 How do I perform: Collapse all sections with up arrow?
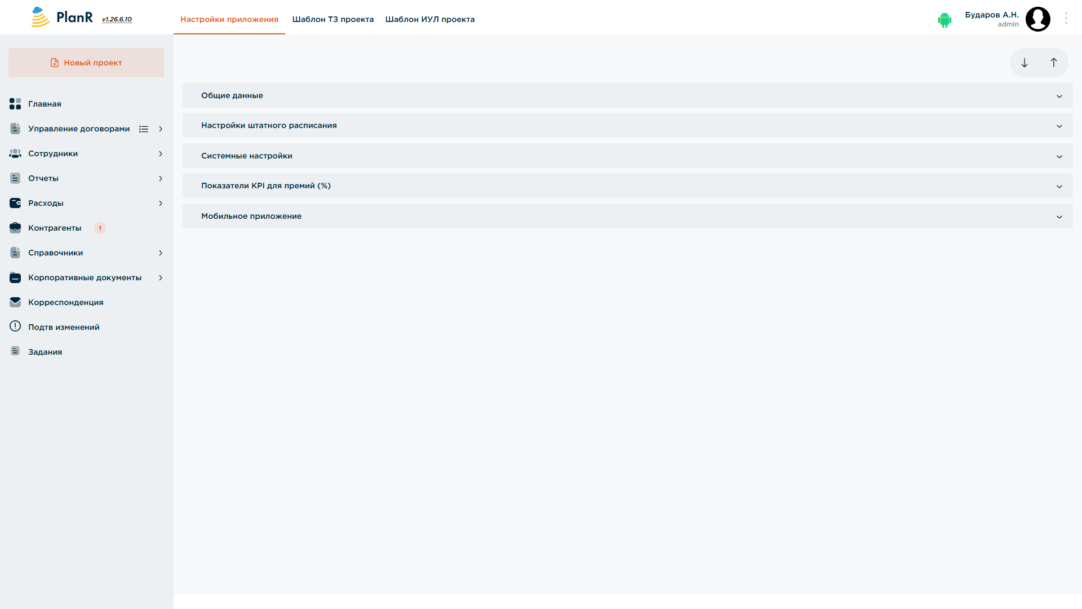click(x=1054, y=63)
